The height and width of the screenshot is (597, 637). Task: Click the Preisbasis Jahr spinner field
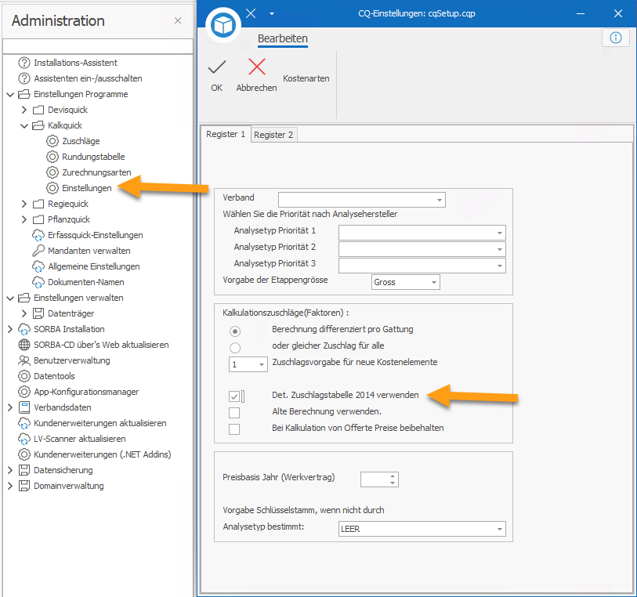[x=379, y=479]
